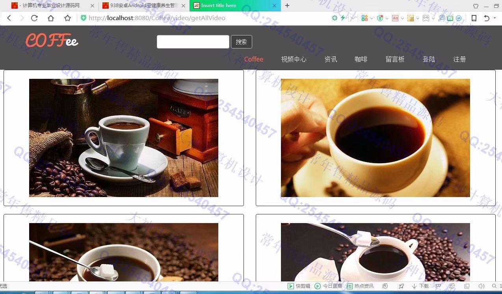The image size is (502, 294).
Task: Open the colorful apps grid extension
Action: point(364,18)
